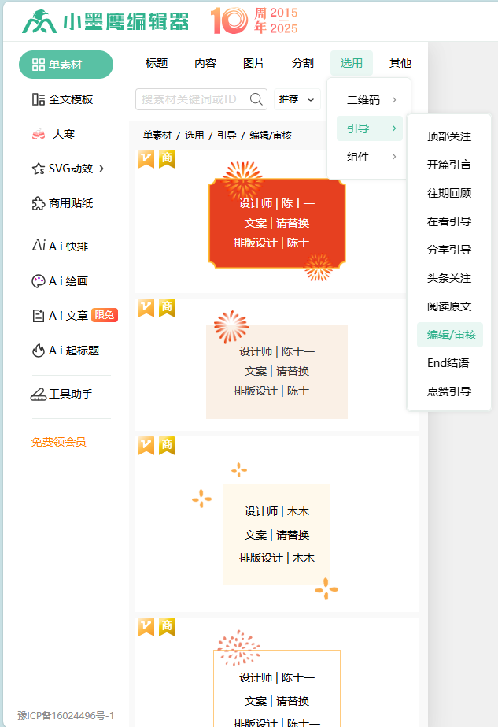Click the toolbox icon beside 工具助手
Viewport: 498px width, 727px height.
coord(39,394)
